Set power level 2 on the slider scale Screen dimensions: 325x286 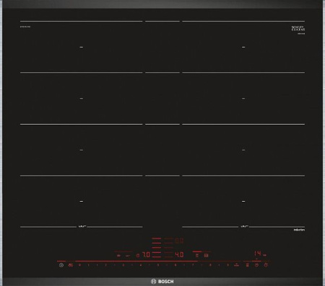point(105,265)
